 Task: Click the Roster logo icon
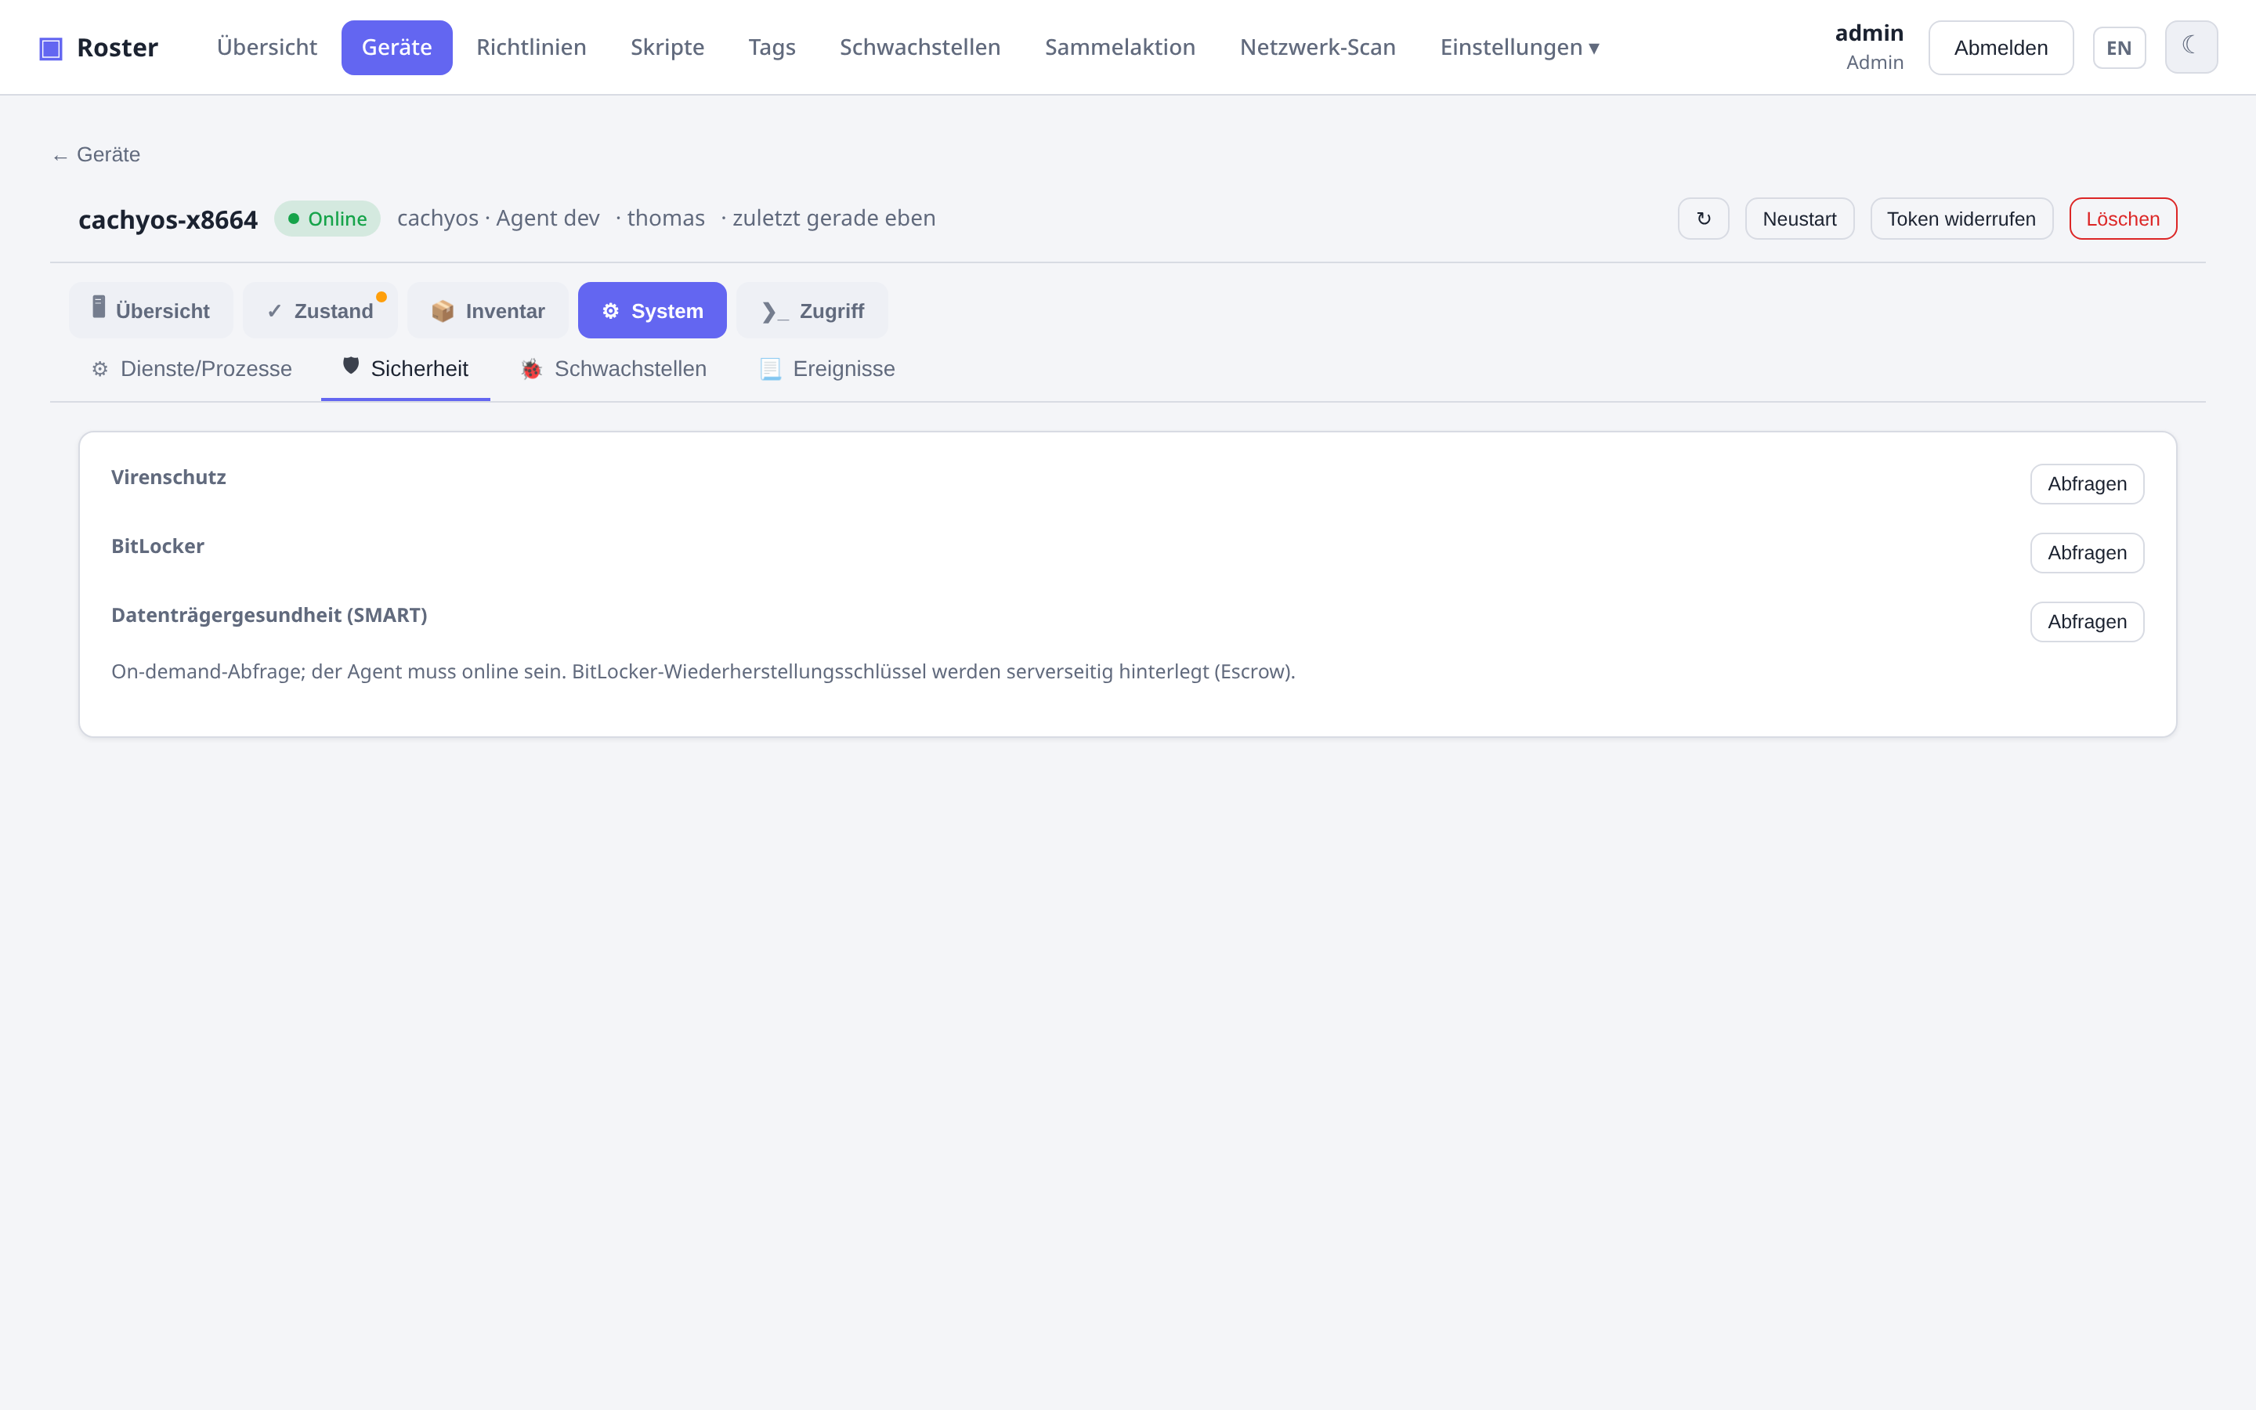(x=50, y=48)
